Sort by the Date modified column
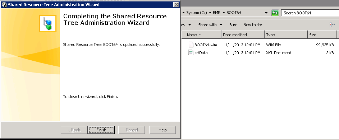This screenshot has height=140, width=339. pyautogui.click(x=243, y=34)
